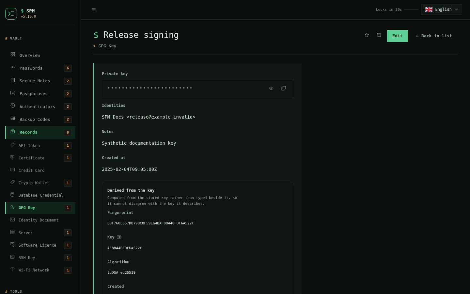Select Secure Notes in the sidebar
The image size is (470, 294).
coord(40,81)
